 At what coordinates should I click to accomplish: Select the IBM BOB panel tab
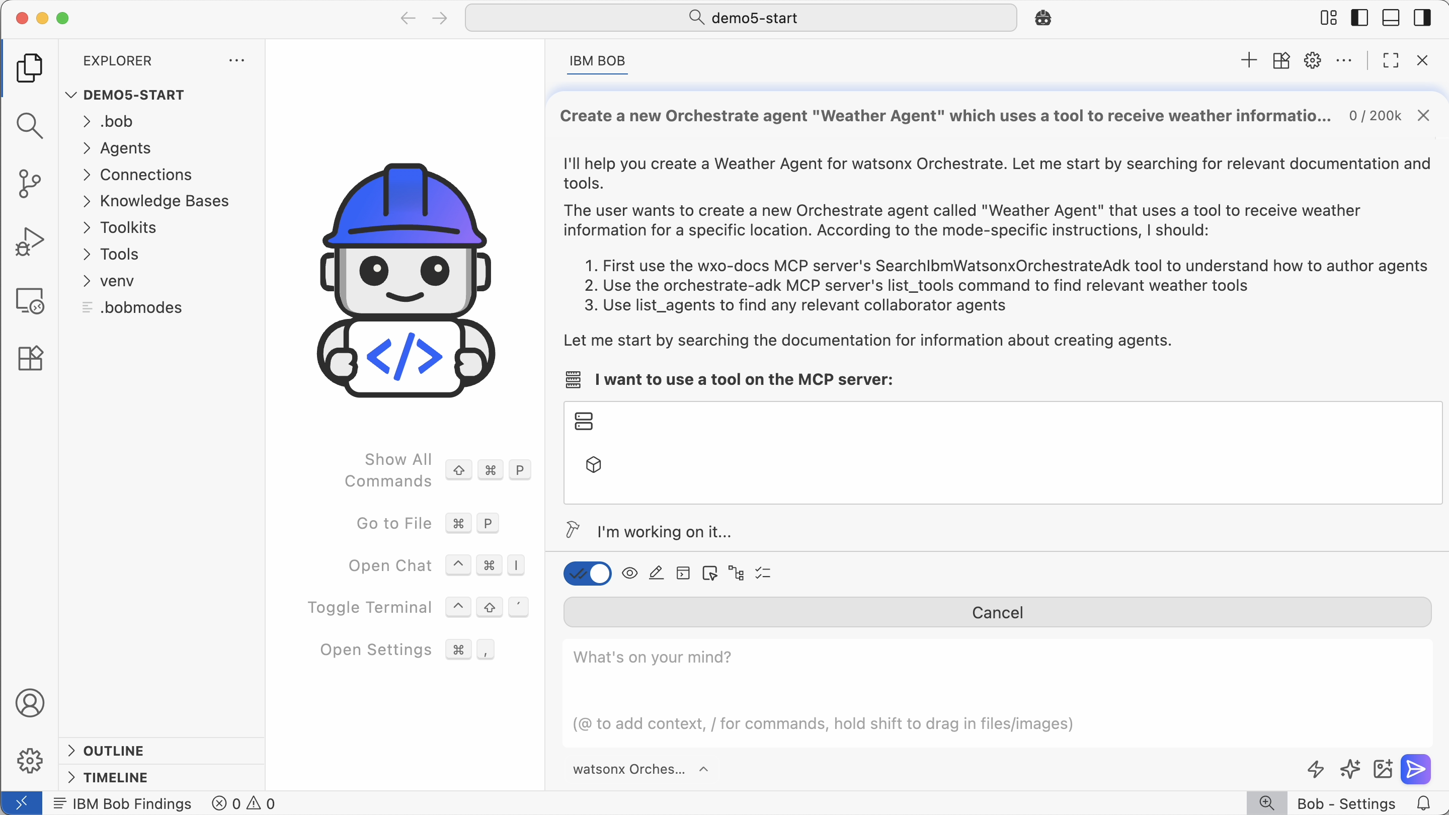(x=597, y=61)
